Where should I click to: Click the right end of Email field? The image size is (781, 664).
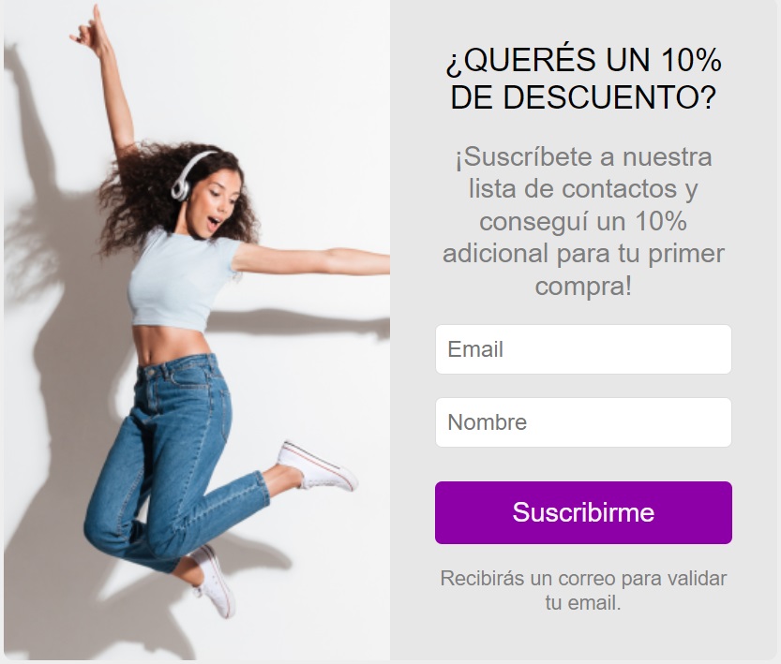click(x=717, y=349)
